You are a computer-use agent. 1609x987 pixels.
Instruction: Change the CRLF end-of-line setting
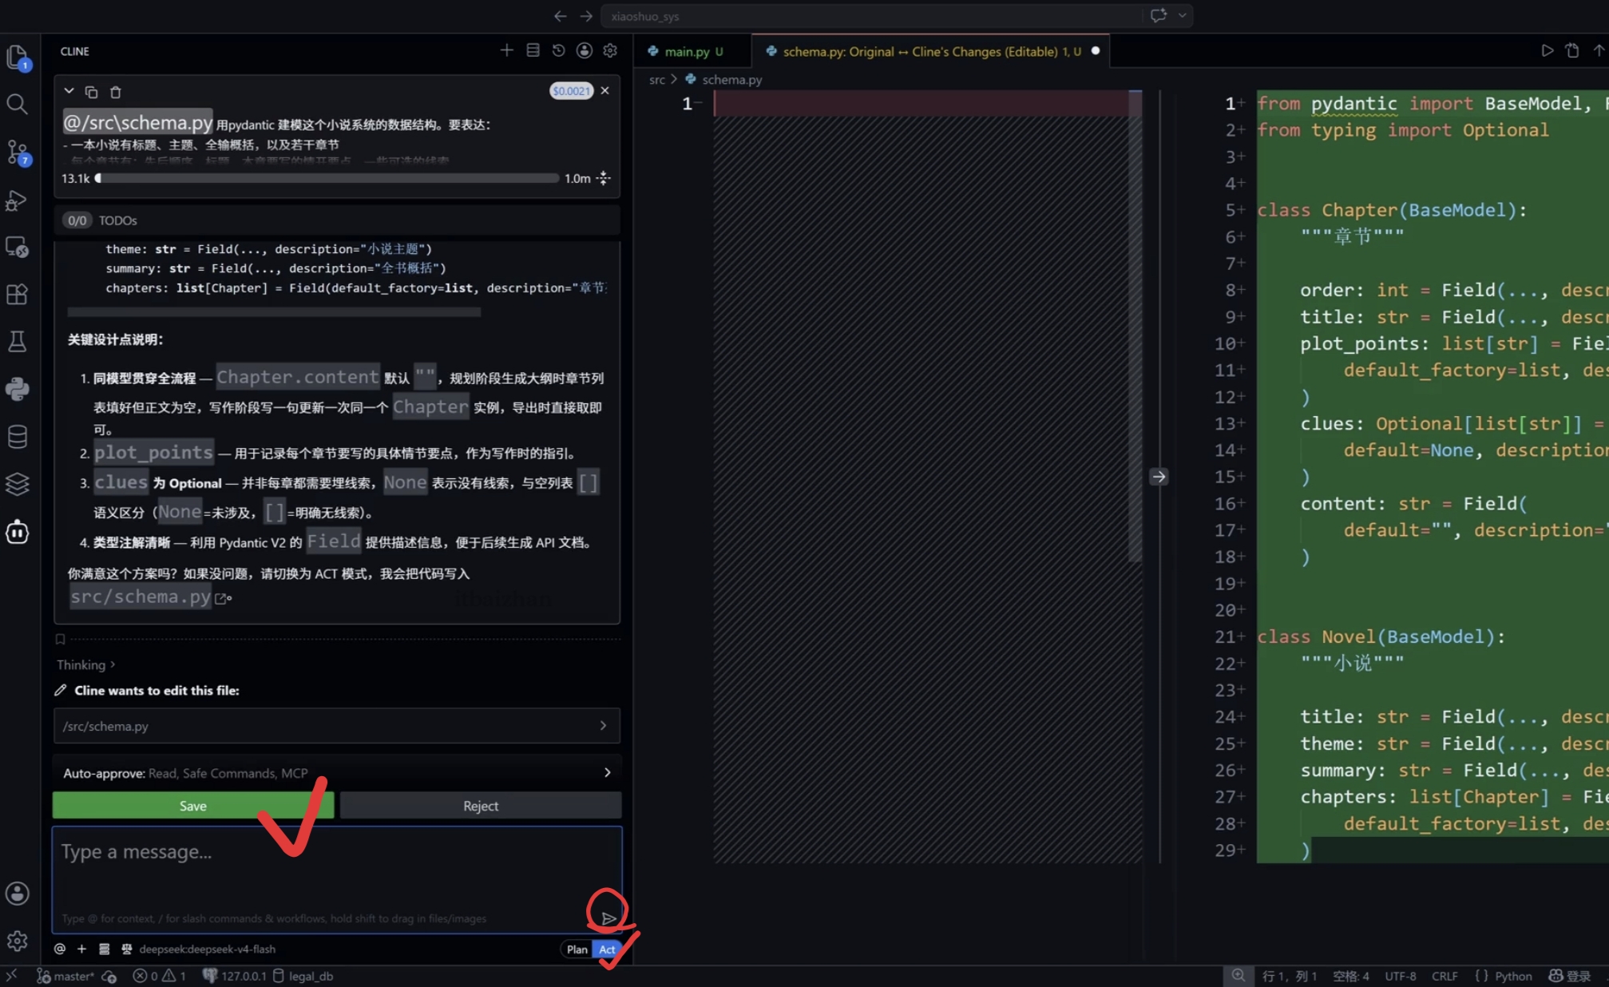1445,976
